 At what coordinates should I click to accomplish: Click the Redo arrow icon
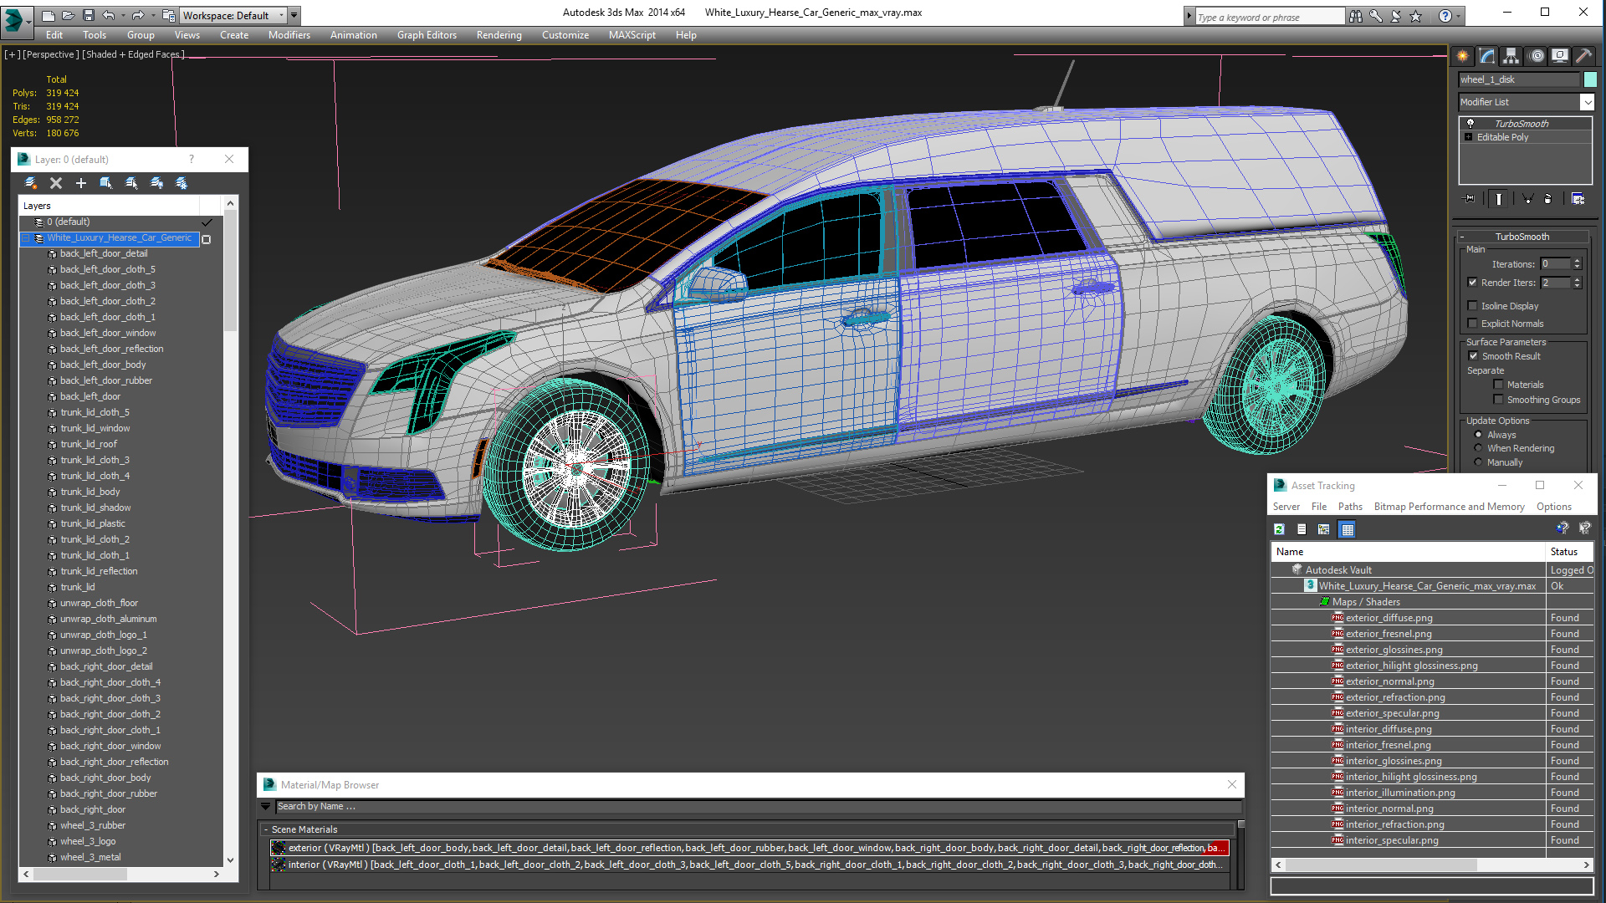pyautogui.click(x=138, y=15)
